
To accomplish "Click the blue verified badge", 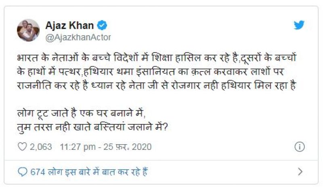I will coord(103,25).
